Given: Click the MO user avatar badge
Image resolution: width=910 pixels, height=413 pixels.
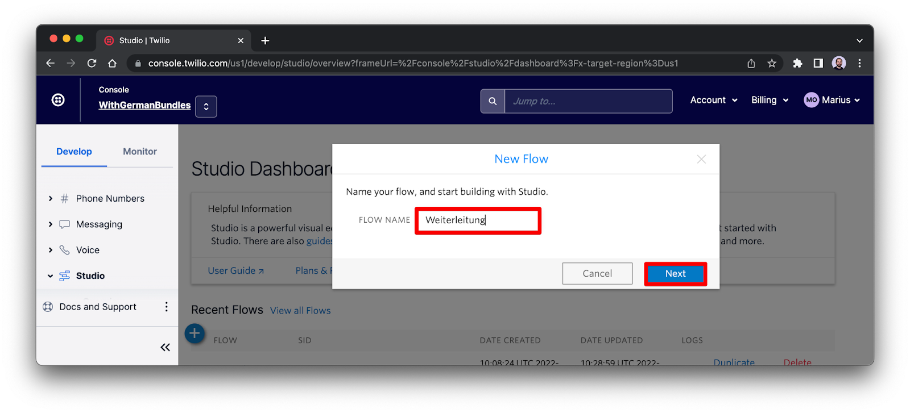Looking at the screenshot, I should click(x=812, y=100).
